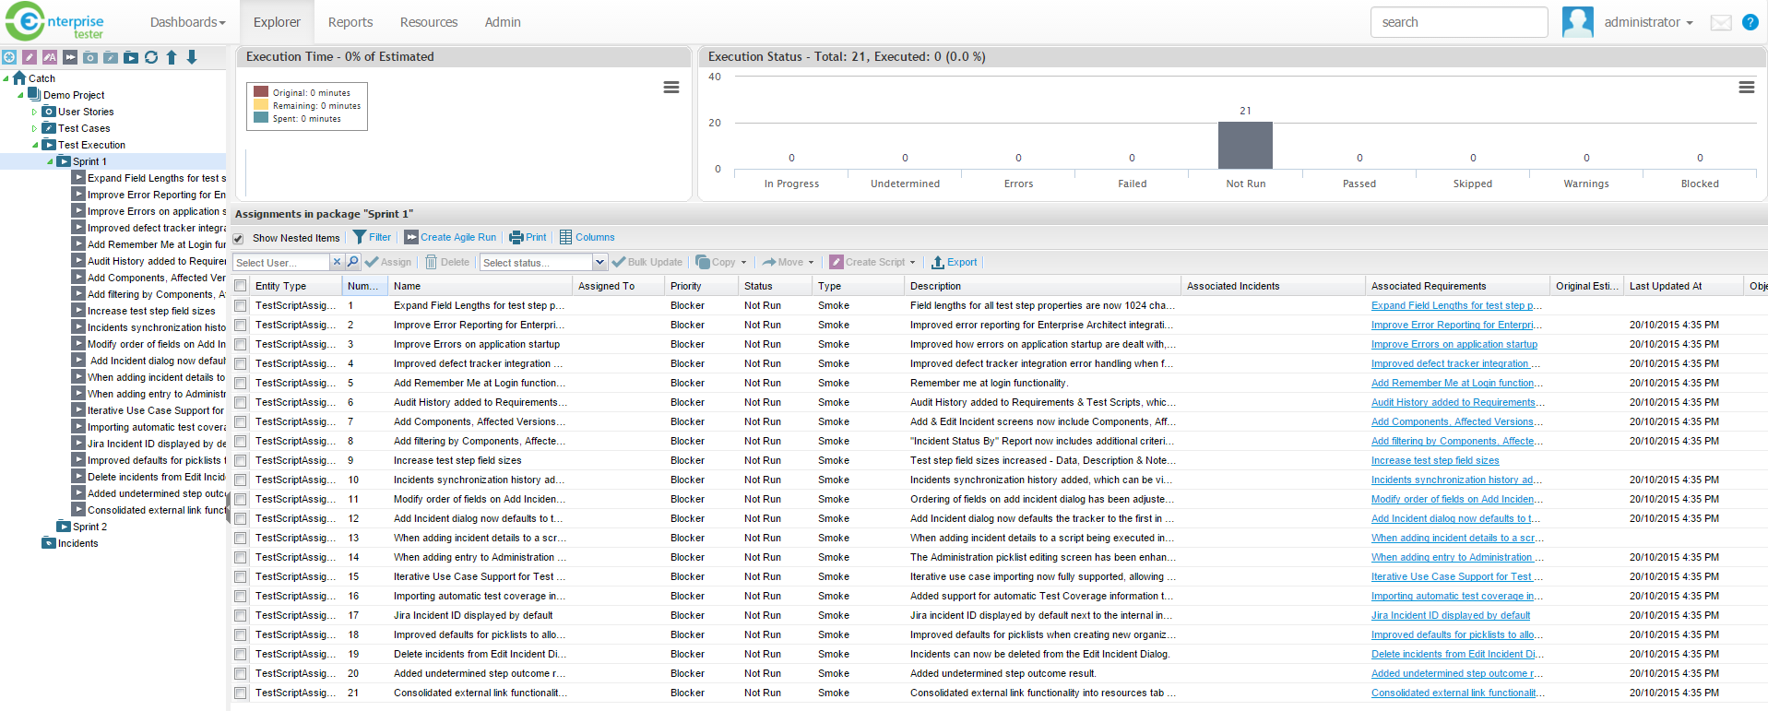The image size is (1768, 711).
Task: Click the move down arrow icon
Action: coord(192,57)
